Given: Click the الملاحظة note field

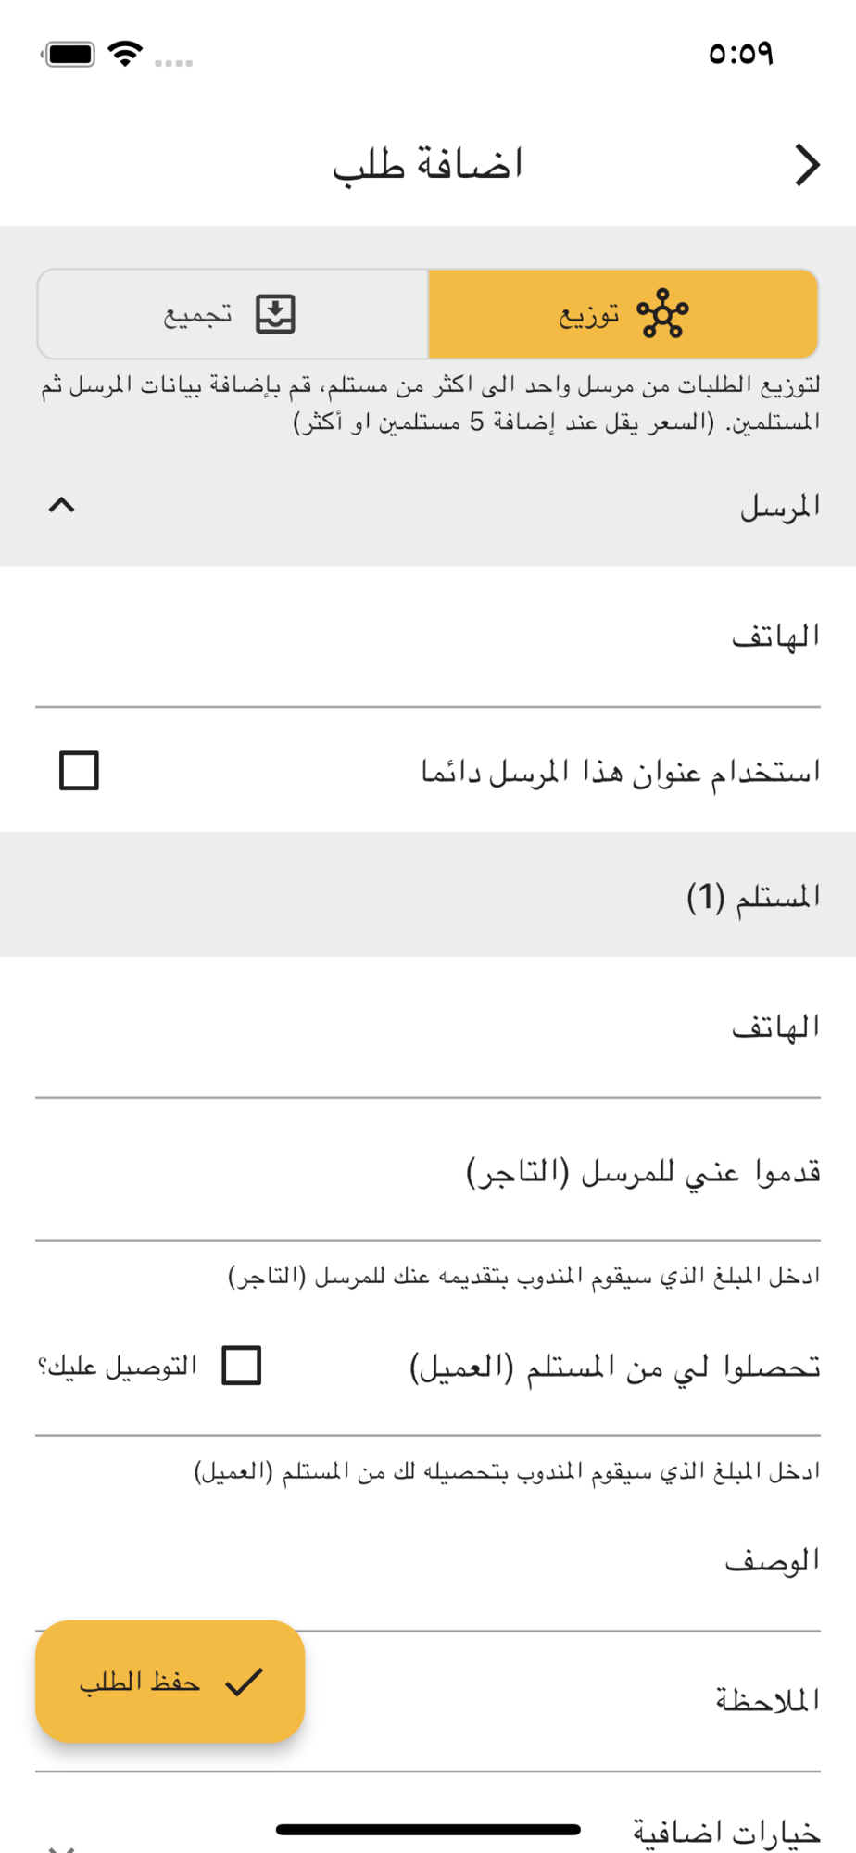Looking at the screenshot, I should (428, 1701).
